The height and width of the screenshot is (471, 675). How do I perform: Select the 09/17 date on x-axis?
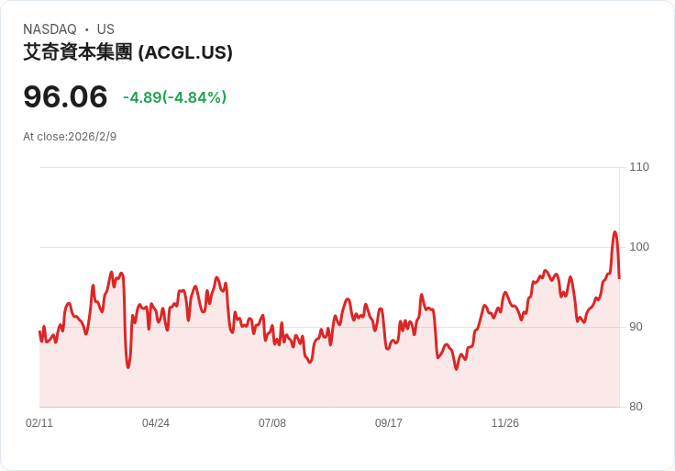389,423
